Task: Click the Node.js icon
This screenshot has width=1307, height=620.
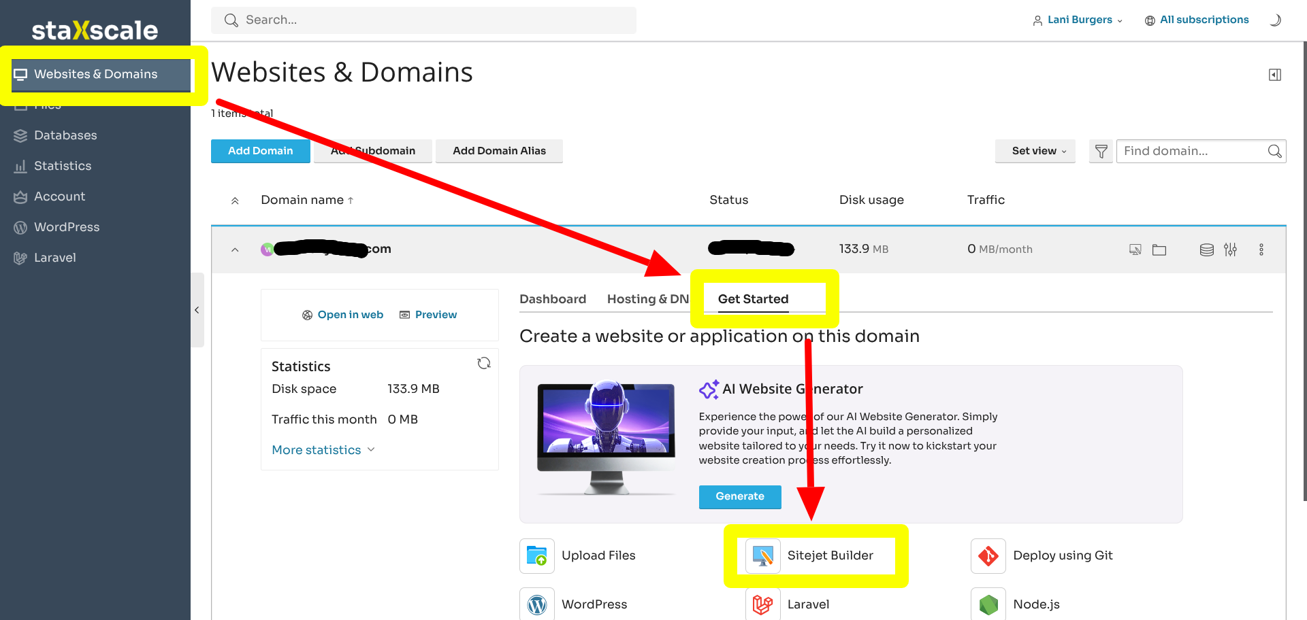Action: tap(988, 604)
